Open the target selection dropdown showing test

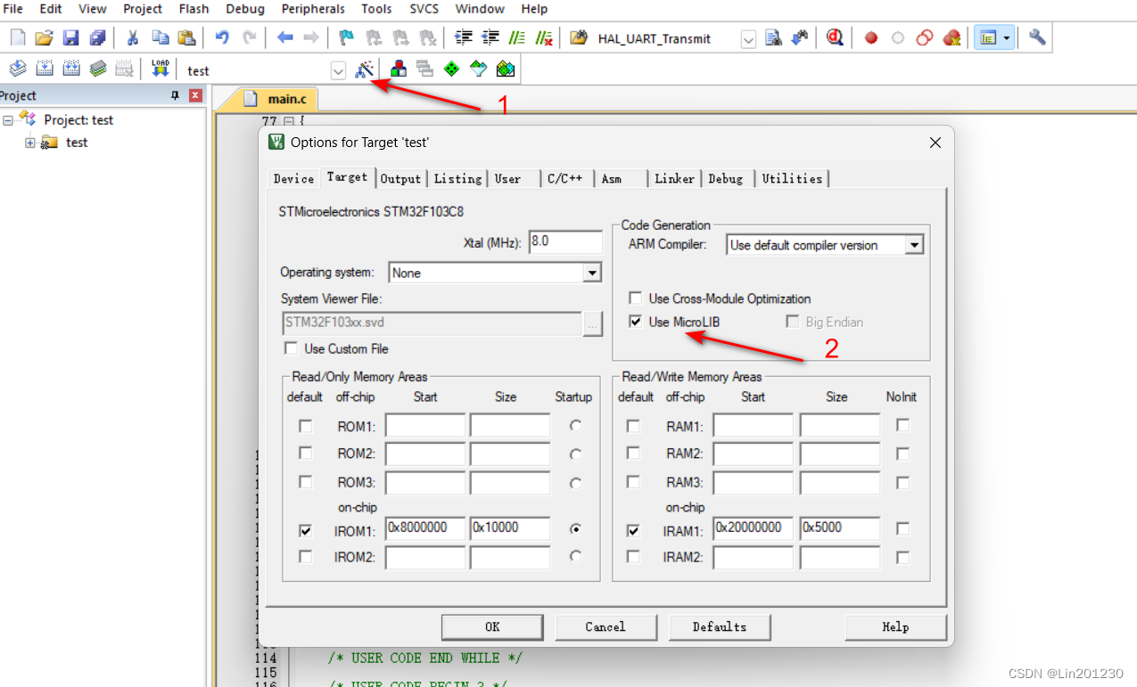coord(338,71)
